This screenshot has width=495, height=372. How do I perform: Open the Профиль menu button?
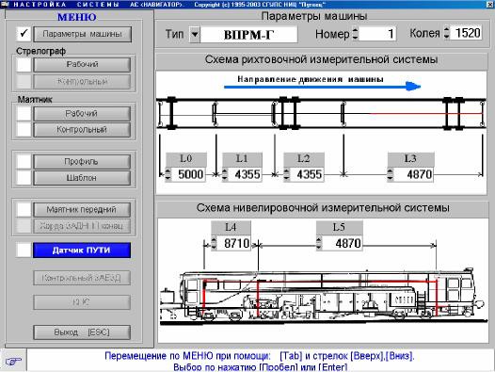[82, 161]
